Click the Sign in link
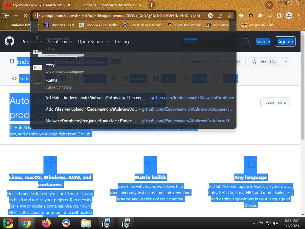Image resolution: width=305 pixels, height=229 pixels. (263, 41)
